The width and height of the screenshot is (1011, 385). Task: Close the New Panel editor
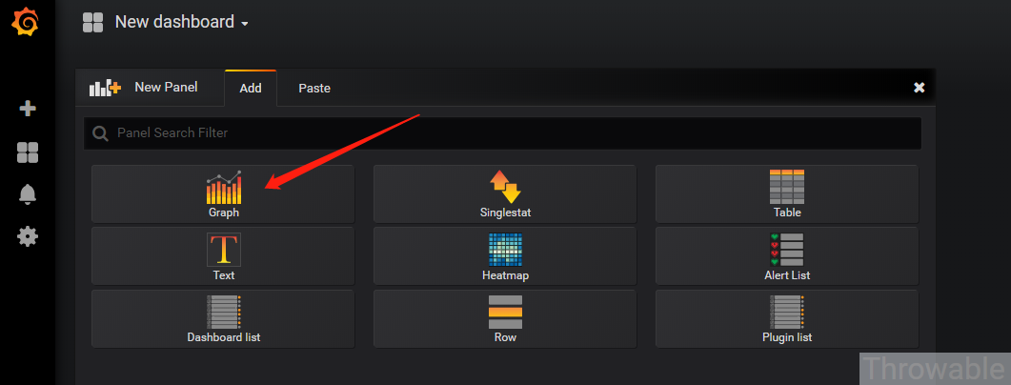point(919,88)
